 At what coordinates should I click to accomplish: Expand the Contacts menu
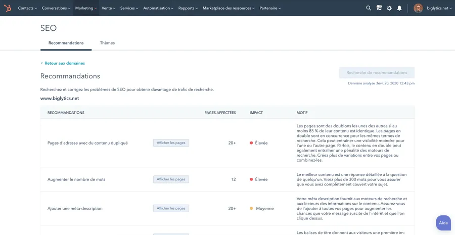tap(27, 8)
